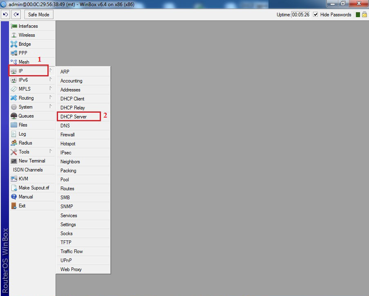Toggle the Hide Passwords checkbox
This screenshot has width=369, height=296.
click(315, 15)
